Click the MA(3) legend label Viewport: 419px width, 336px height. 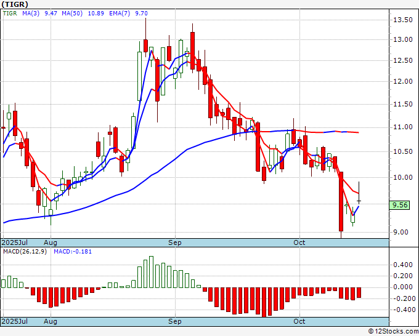tap(31, 13)
